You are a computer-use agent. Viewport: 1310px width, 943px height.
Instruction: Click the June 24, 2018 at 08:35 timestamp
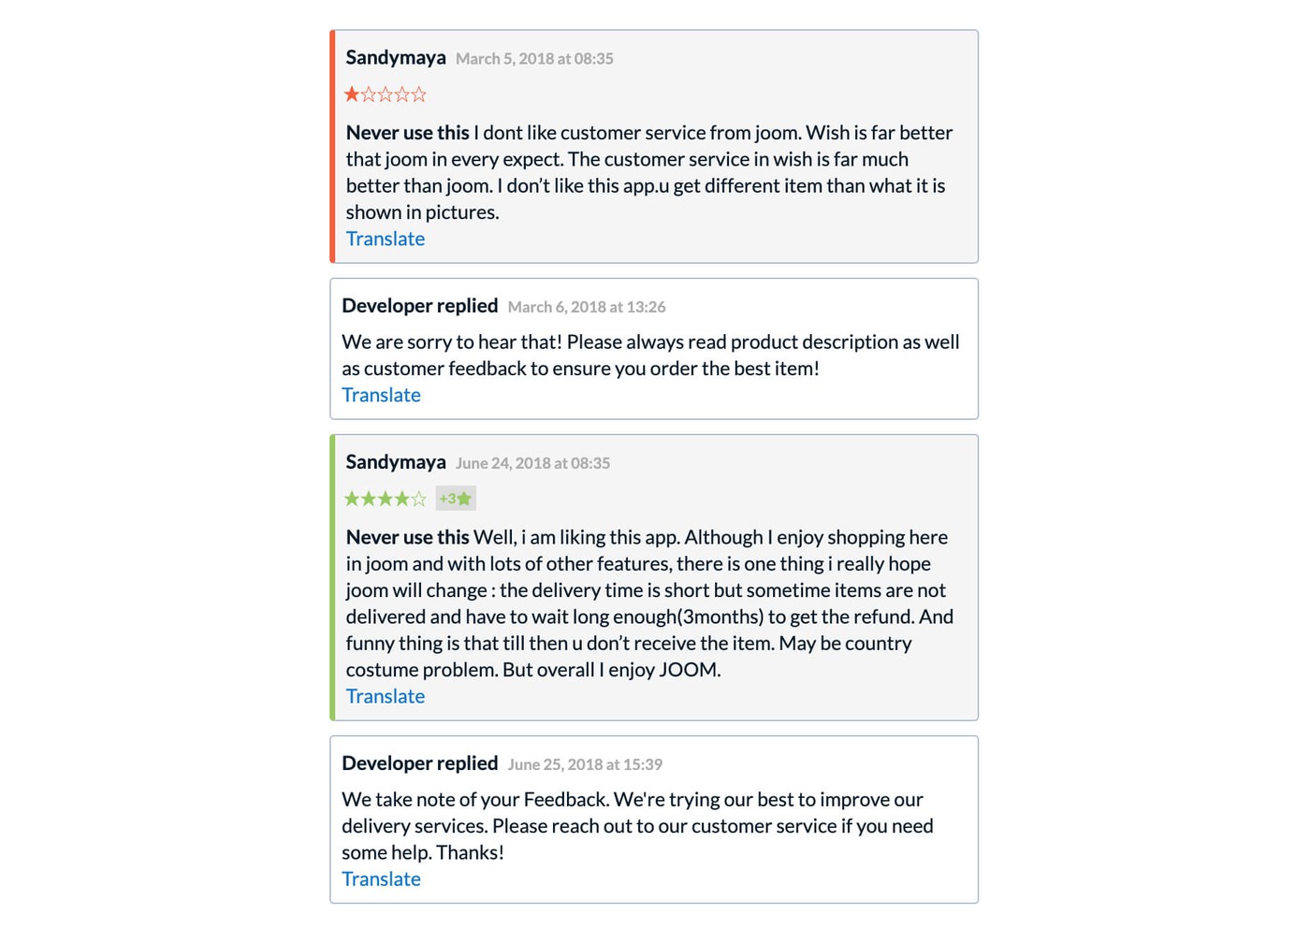click(x=532, y=463)
